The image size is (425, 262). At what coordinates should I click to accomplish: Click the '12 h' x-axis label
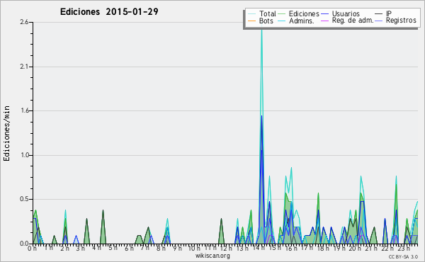click(226, 249)
